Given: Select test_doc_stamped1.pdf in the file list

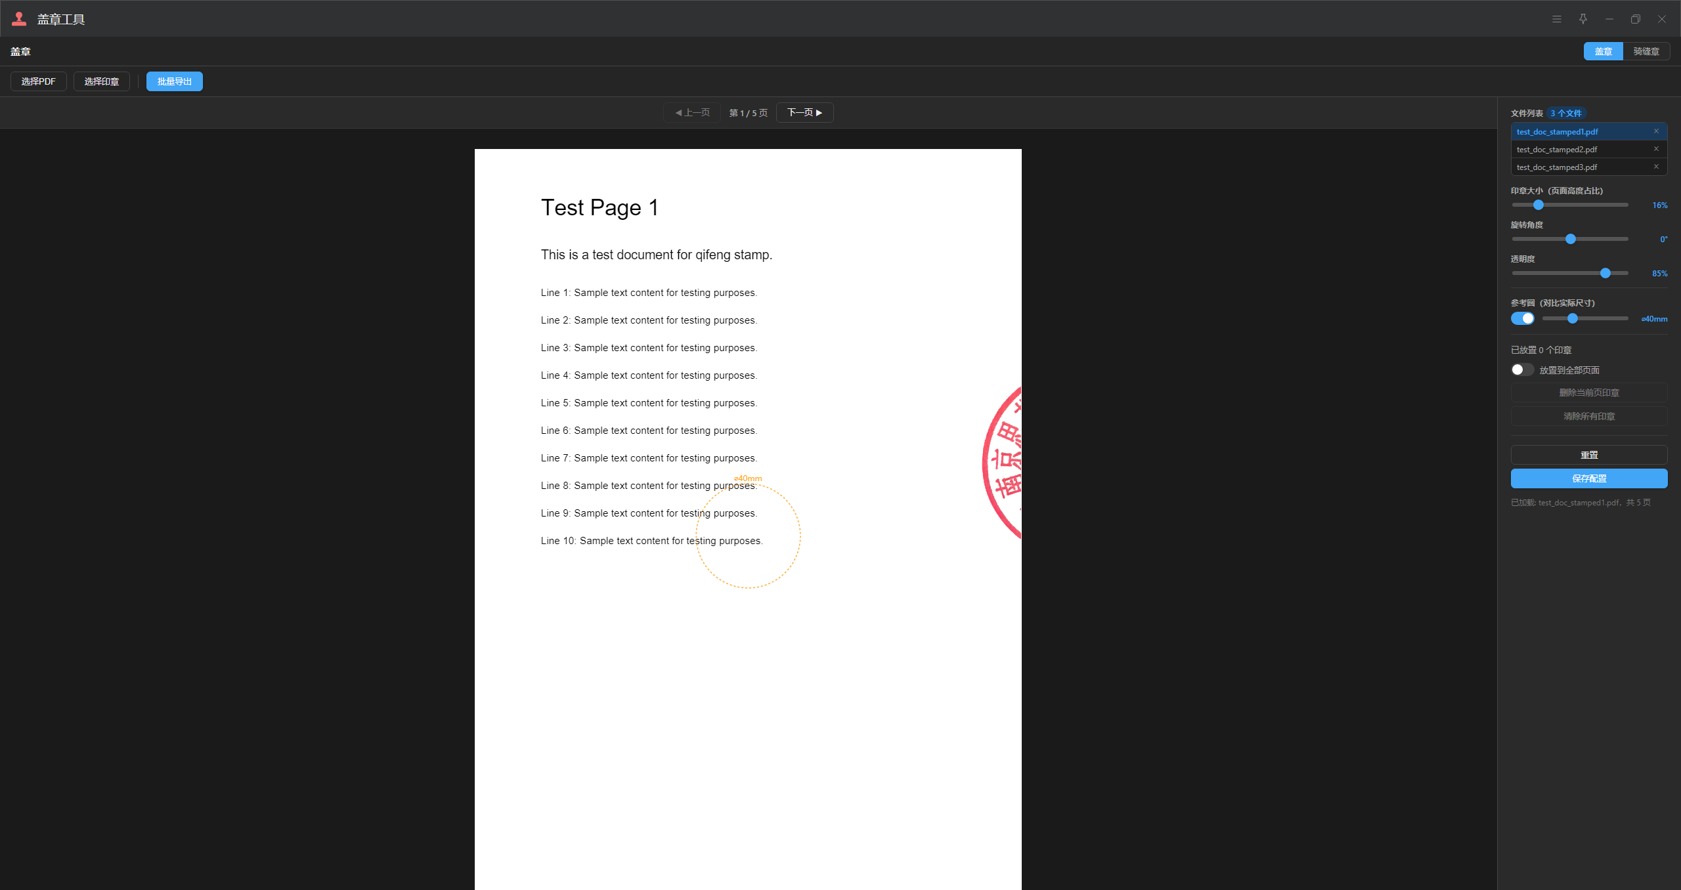Looking at the screenshot, I should click(1589, 131).
